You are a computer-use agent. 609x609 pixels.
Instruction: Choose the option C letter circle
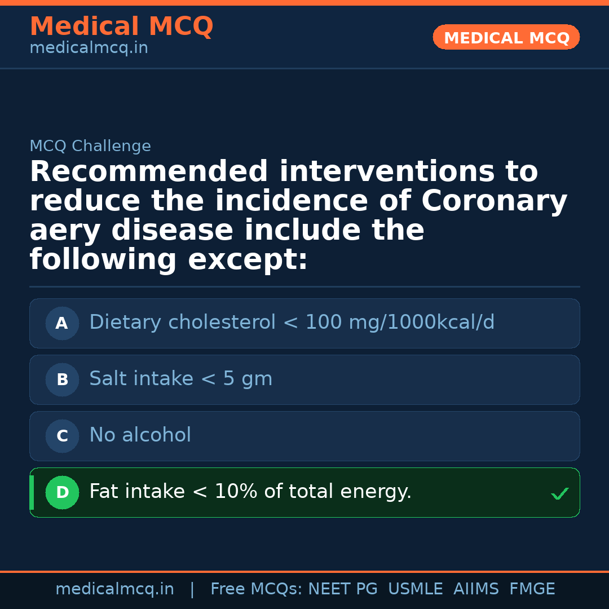point(62,436)
